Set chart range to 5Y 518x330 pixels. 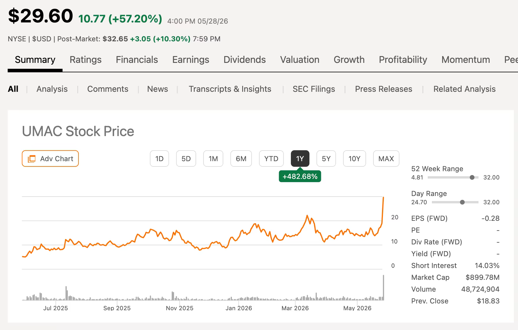326,159
